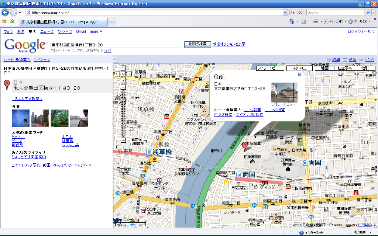Click the browser Print printer icon

[x=316, y=22]
